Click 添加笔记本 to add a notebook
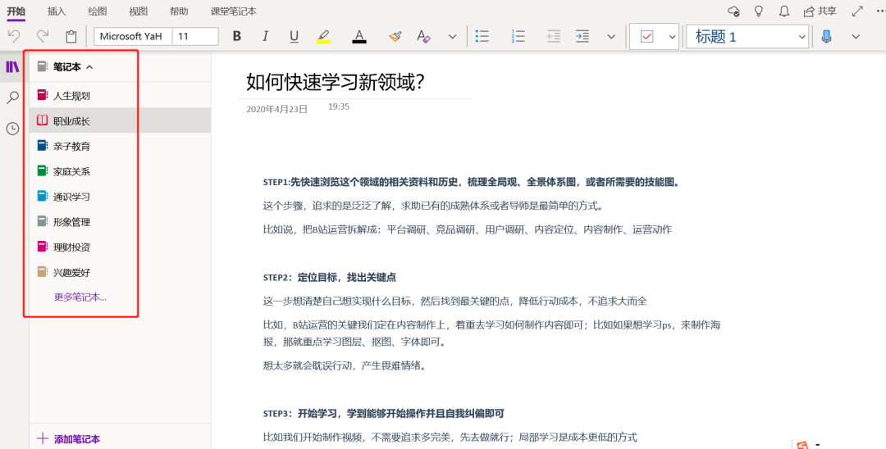Image resolution: width=886 pixels, height=449 pixels. coord(69,439)
